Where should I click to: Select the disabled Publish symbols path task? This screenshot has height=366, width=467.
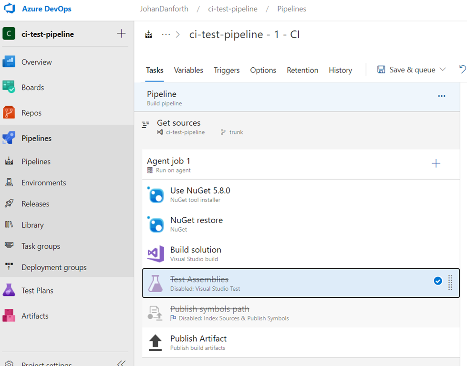coord(301,313)
